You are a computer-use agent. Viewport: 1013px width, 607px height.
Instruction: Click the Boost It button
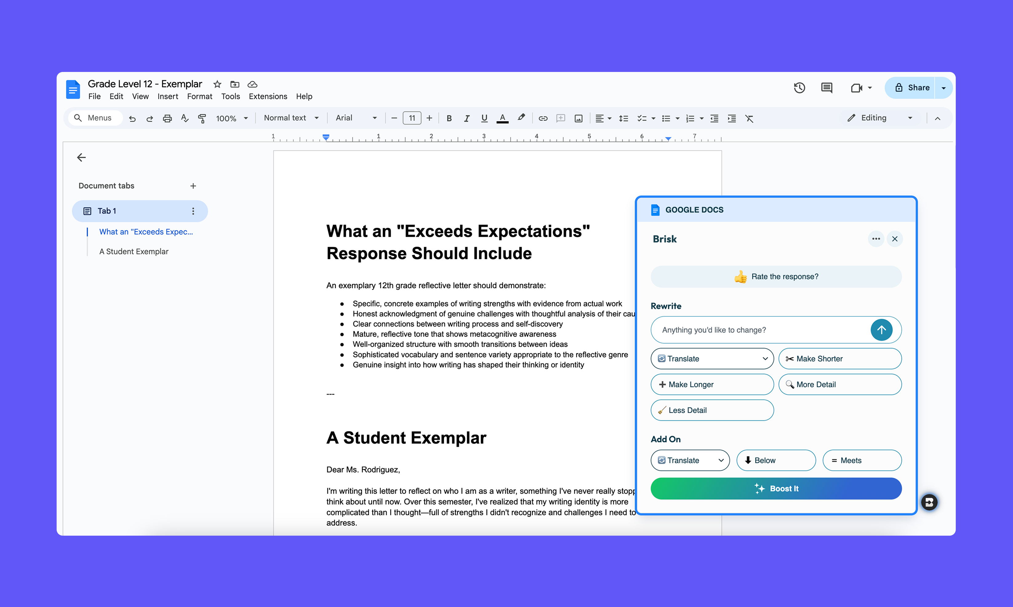(x=776, y=488)
